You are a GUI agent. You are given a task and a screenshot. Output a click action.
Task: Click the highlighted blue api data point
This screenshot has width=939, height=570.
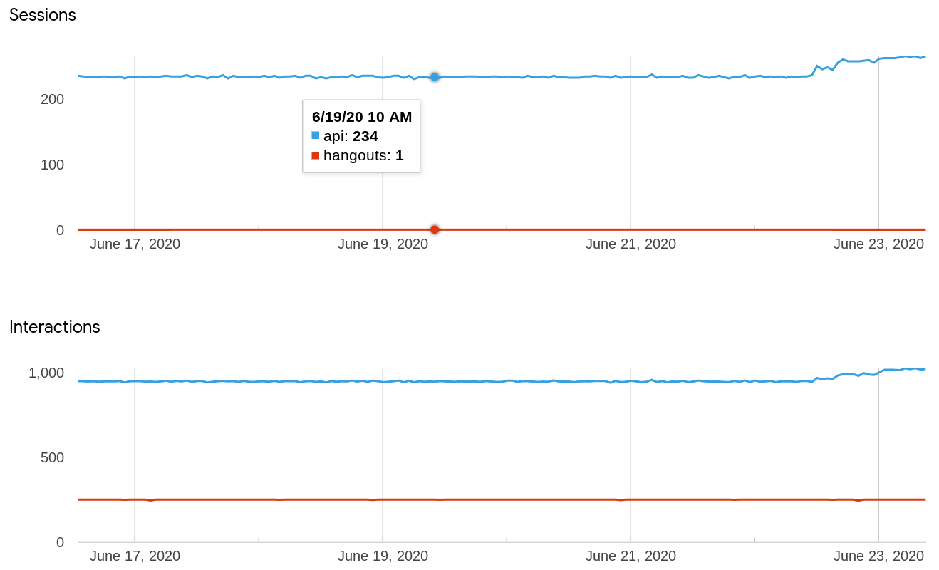[x=435, y=77]
